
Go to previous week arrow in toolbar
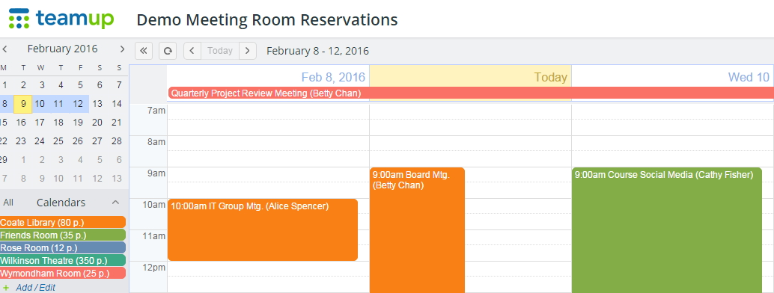click(x=192, y=51)
